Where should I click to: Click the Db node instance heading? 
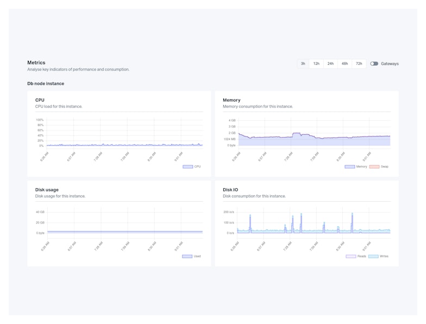(46, 84)
